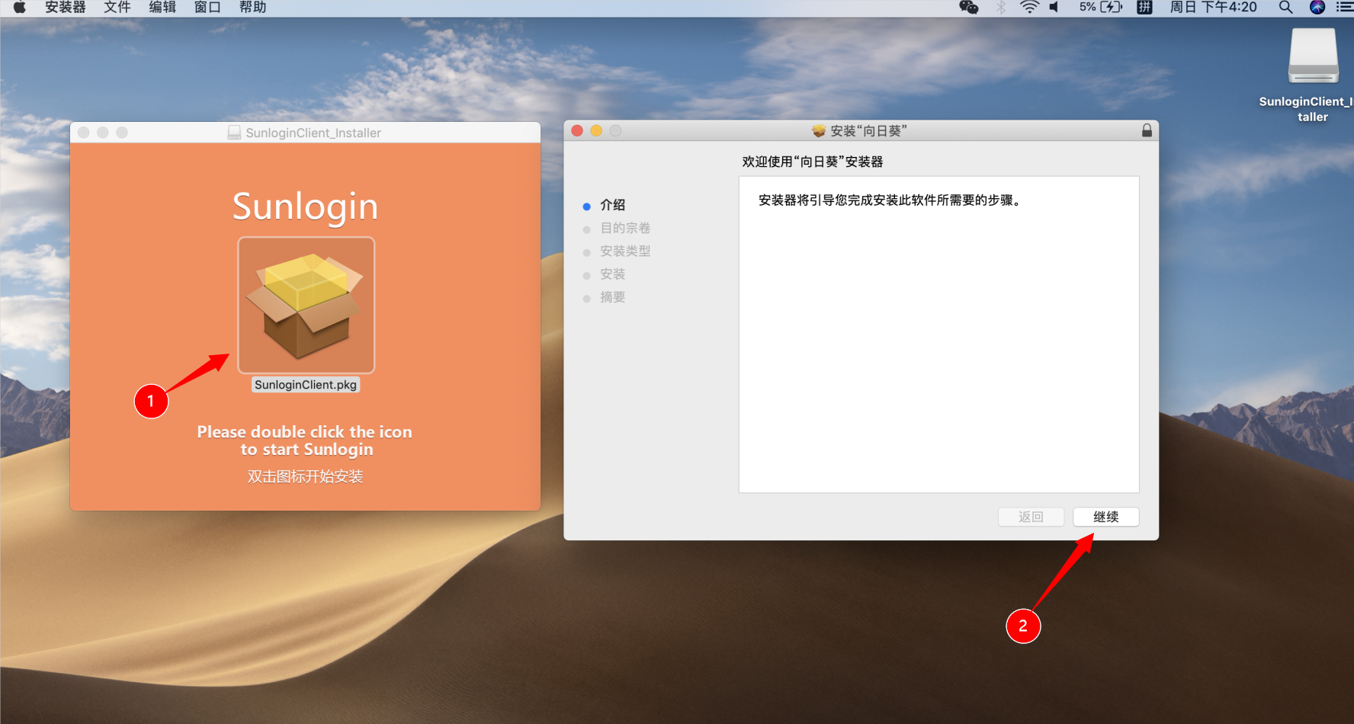Click the disabled 返回 button

[x=1031, y=517]
